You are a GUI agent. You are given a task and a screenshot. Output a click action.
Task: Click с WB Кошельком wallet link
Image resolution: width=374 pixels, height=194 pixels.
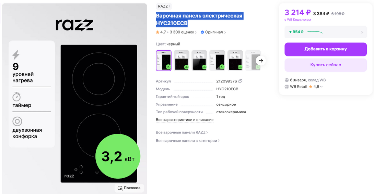tap(297, 20)
